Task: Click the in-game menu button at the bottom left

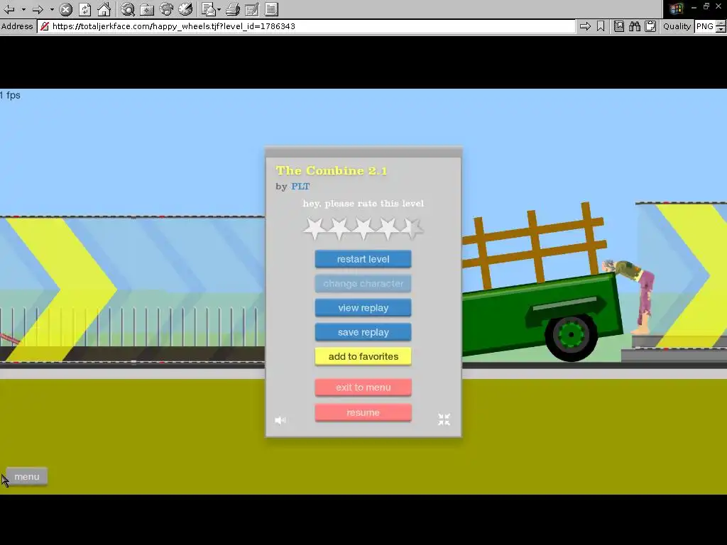Action: click(27, 476)
